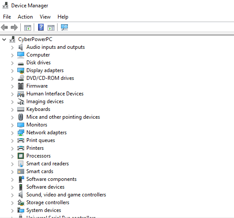Expand the Printers chevron

pyautogui.click(x=13, y=148)
